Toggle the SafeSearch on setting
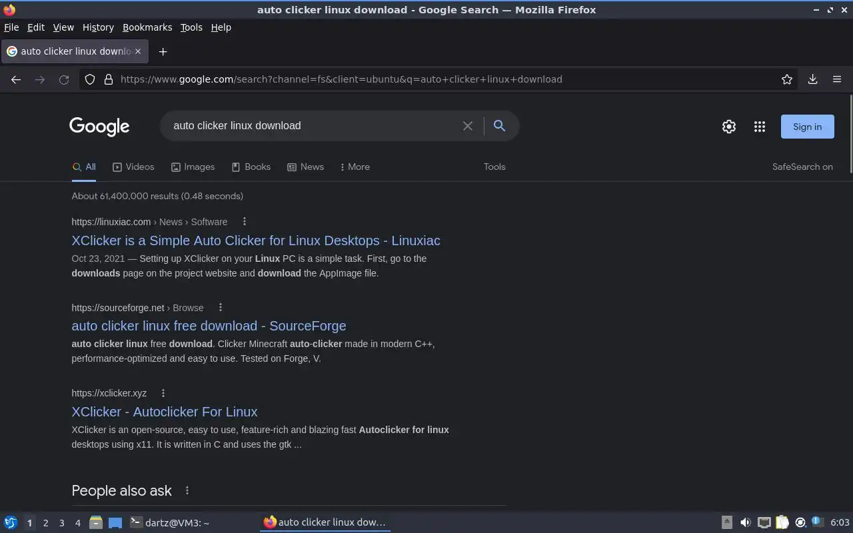This screenshot has width=853, height=533. click(802, 167)
